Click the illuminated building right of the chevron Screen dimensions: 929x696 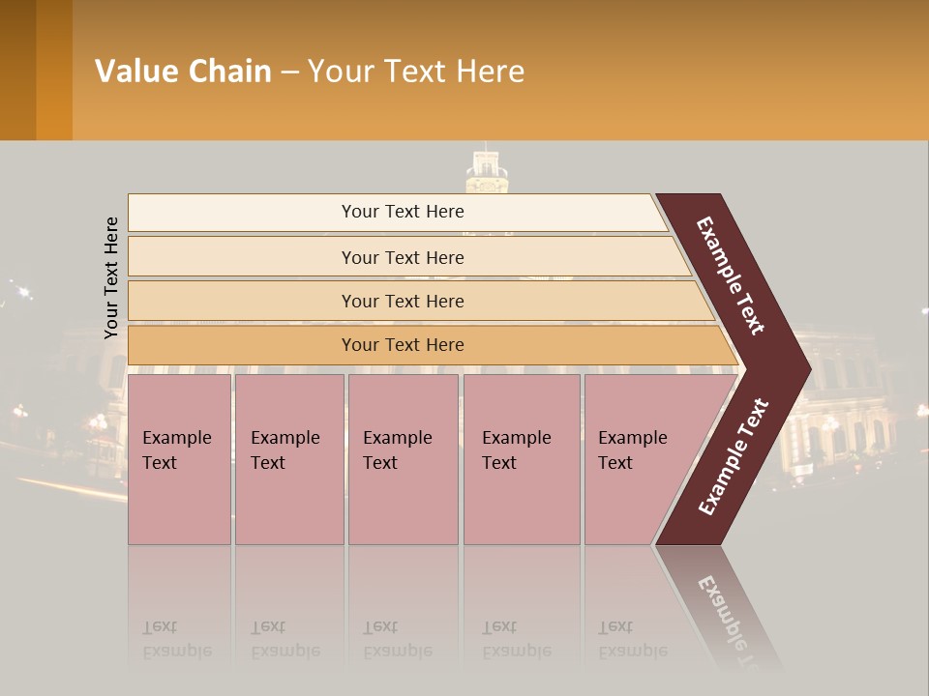coord(842,396)
